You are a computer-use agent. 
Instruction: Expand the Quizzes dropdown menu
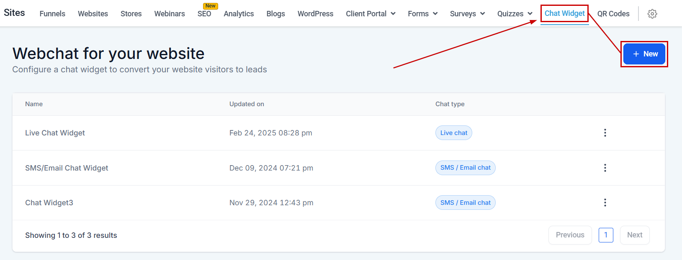pyautogui.click(x=515, y=14)
